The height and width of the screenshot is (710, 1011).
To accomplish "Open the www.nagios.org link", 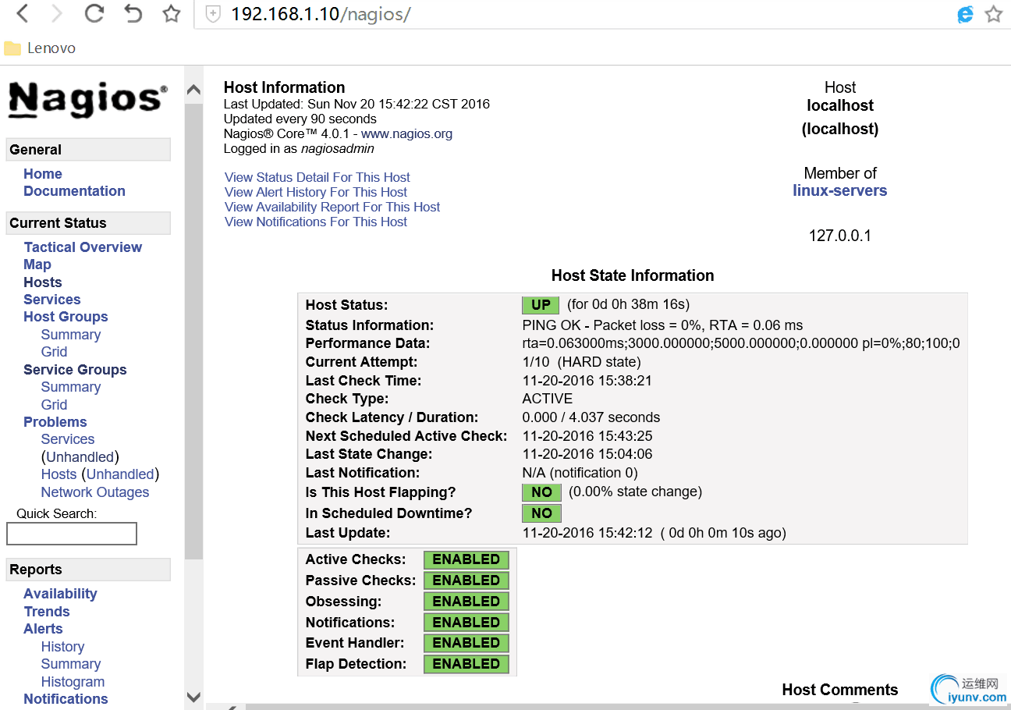I will pos(406,133).
